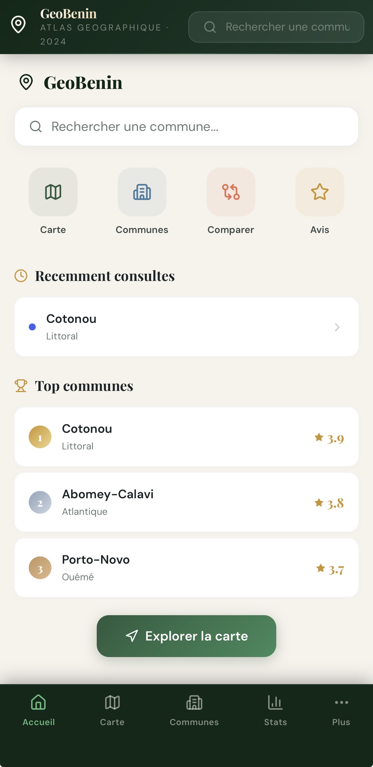Image resolution: width=373 pixels, height=767 pixels.
Task: Click the clock icon beside Recemment consultes
Action: coord(21,276)
